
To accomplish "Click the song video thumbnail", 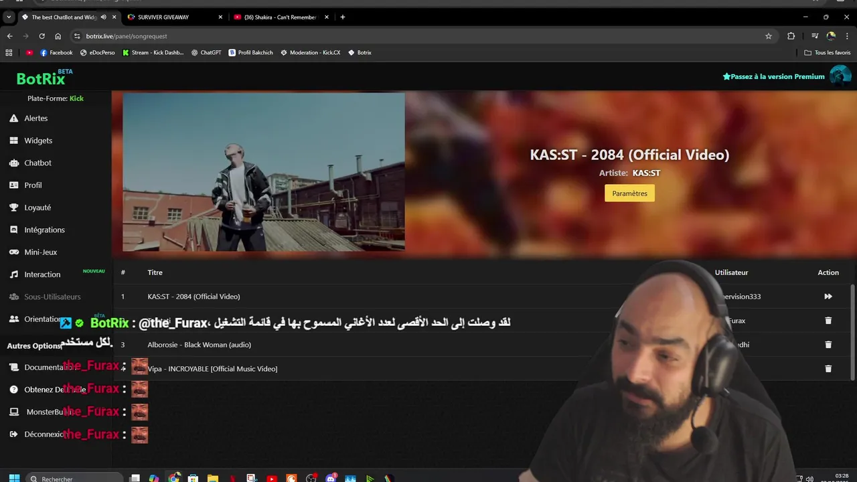I will [x=264, y=172].
